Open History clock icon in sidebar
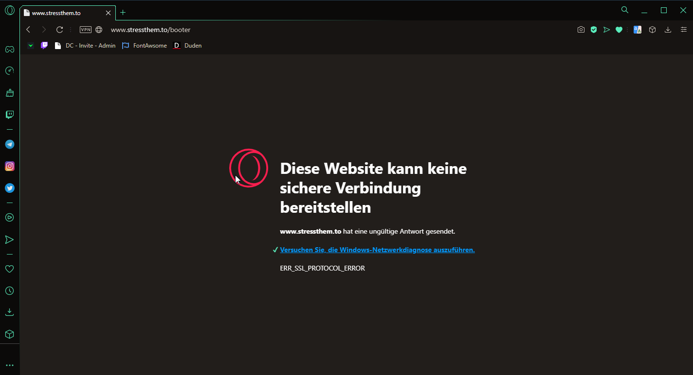 [9, 291]
